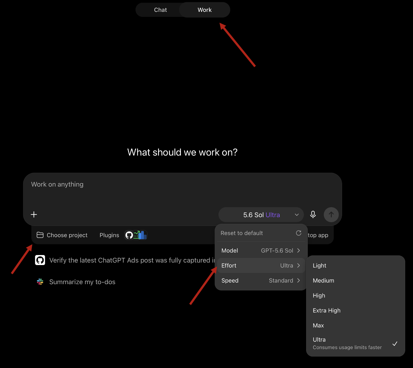This screenshot has height=368, width=413.
Task: Select Light effort level
Action: pyautogui.click(x=356, y=266)
